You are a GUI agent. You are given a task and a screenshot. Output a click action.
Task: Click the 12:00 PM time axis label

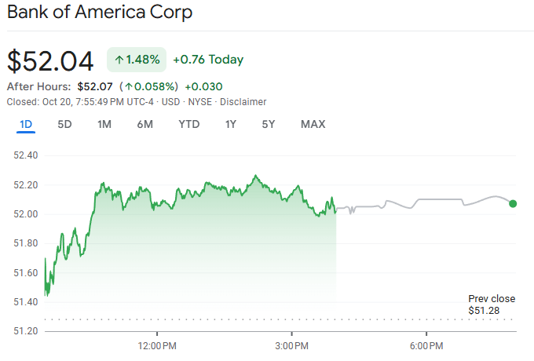(157, 346)
